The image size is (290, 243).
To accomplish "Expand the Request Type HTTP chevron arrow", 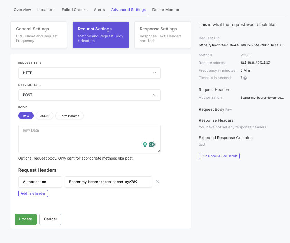I will (155, 73).
